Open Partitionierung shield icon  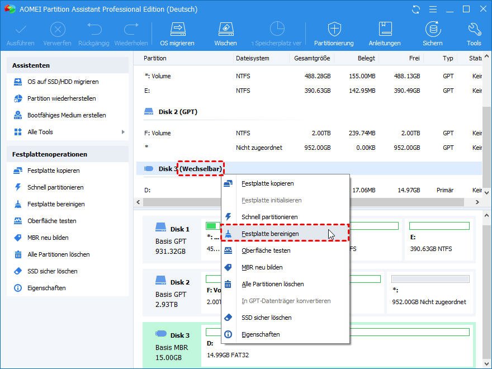pos(334,29)
